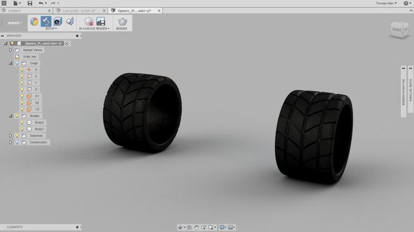Choose the Zoom Window tool
This screenshot has width=414, height=232.
coord(203,227)
